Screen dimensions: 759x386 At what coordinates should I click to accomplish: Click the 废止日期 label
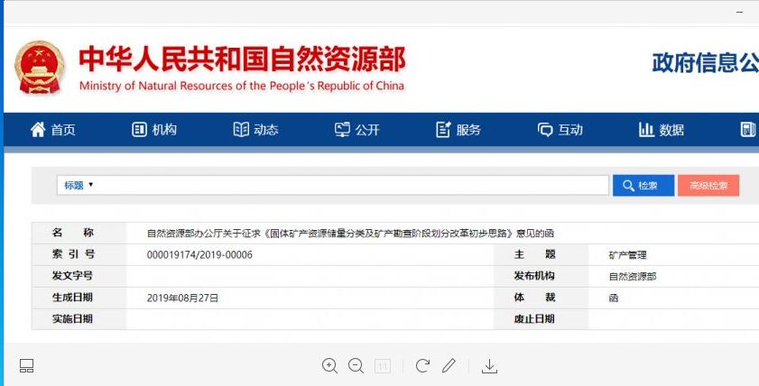click(534, 318)
